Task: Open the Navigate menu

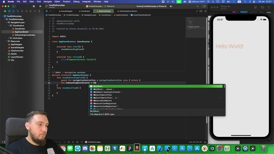Action: tap(48, 2)
